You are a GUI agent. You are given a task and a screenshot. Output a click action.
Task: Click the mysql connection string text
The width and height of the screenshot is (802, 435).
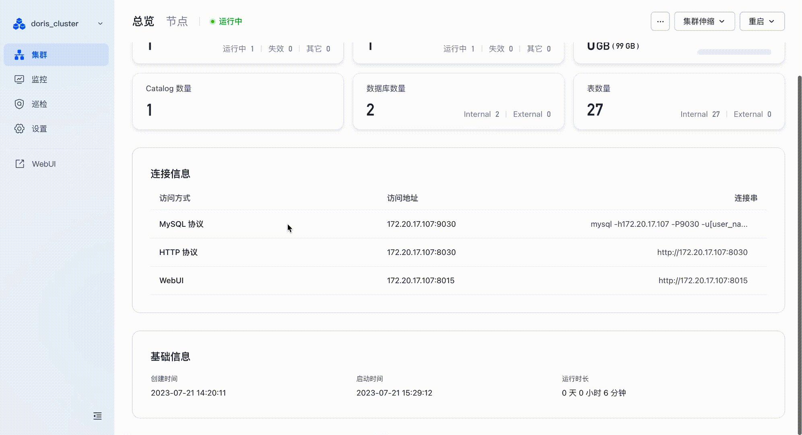click(669, 224)
